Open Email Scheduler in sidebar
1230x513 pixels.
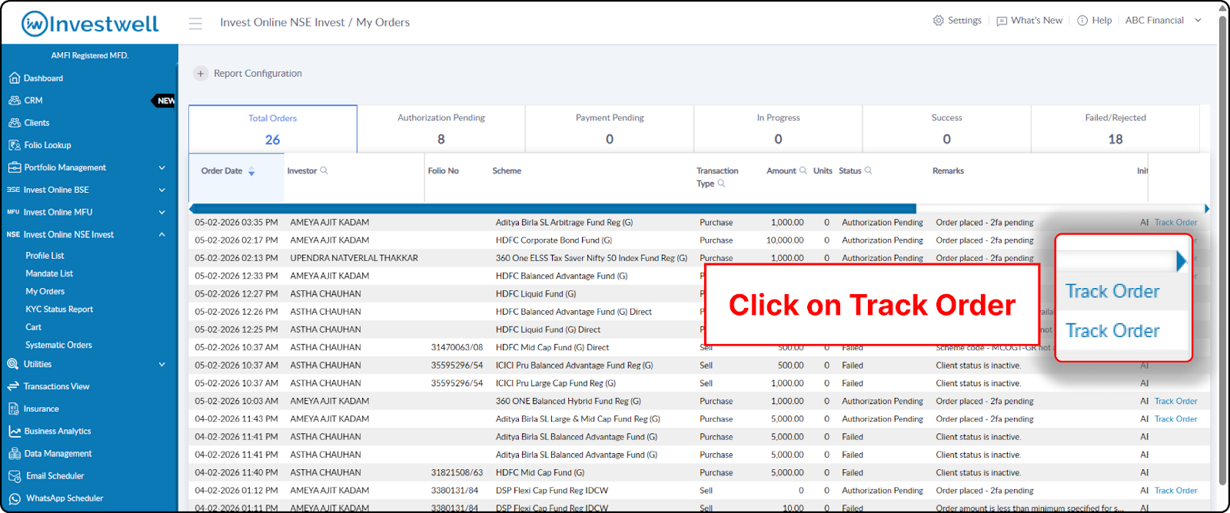click(55, 476)
